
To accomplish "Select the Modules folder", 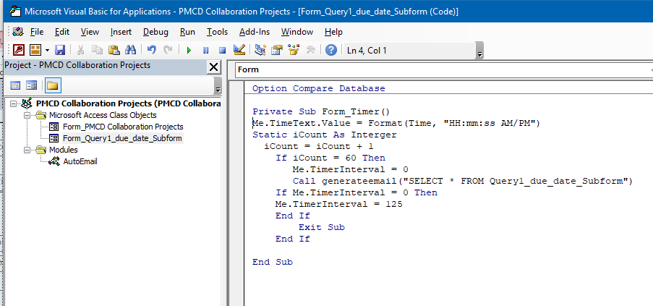I will click(64, 150).
